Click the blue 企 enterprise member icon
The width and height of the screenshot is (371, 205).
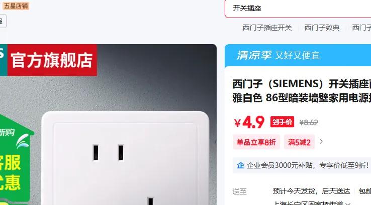click(240, 165)
